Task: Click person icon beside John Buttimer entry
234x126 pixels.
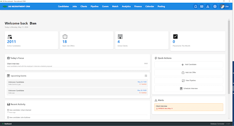Action: click(8, 117)
